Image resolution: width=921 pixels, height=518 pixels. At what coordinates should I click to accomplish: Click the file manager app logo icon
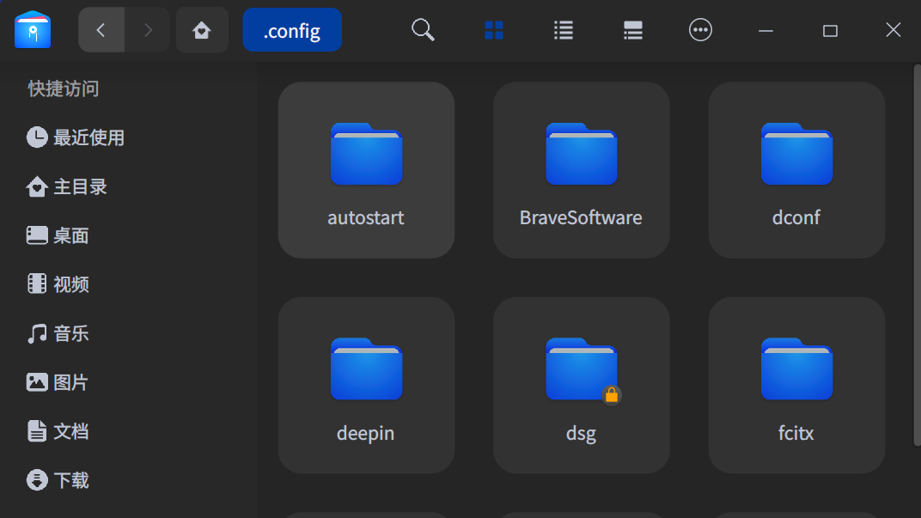click(x=33, y=30)
